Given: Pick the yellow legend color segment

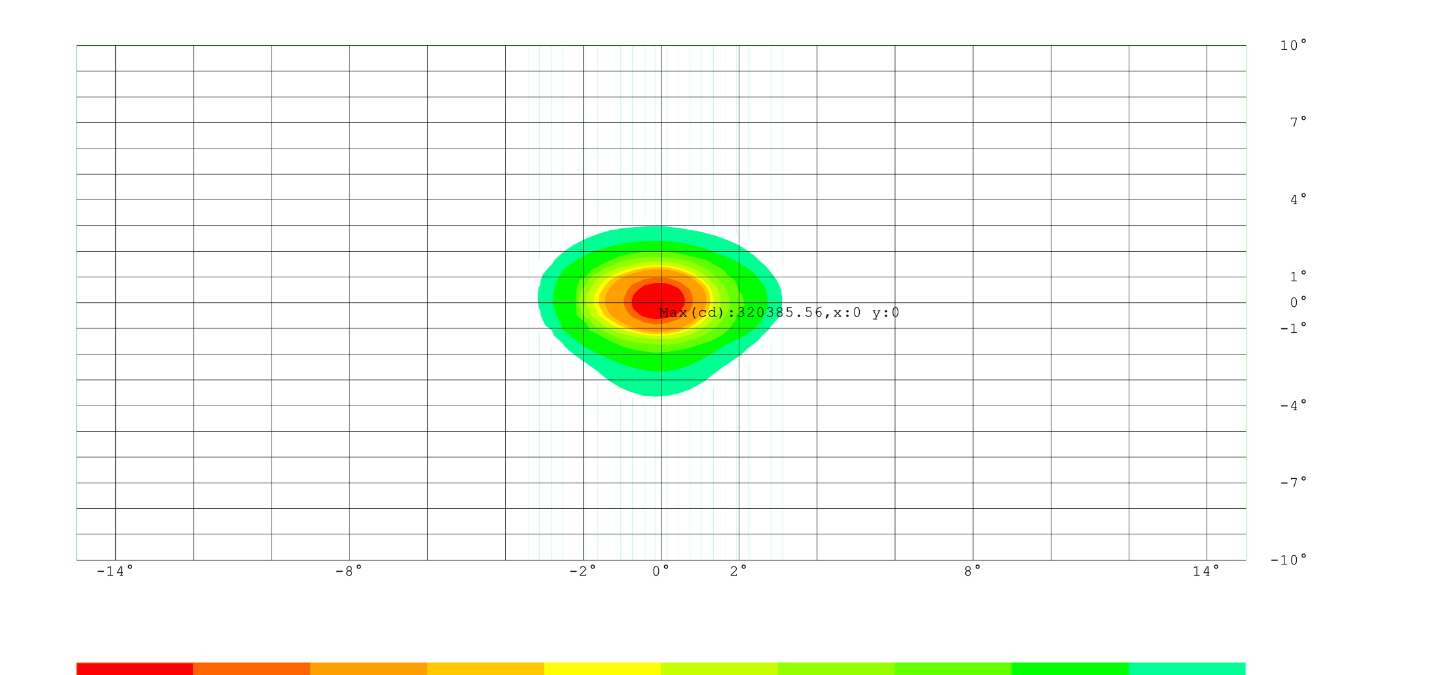Looking at the screenshot, I should pyautogui.click(x=603, y=668).
